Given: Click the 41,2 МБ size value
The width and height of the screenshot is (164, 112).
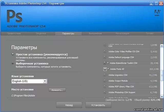Looking at the screenshot, I should pyautogui.click(x=153, y=75).
